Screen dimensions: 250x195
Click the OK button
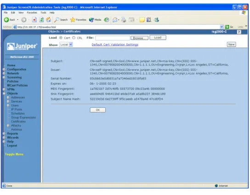(x=97, y=110)
